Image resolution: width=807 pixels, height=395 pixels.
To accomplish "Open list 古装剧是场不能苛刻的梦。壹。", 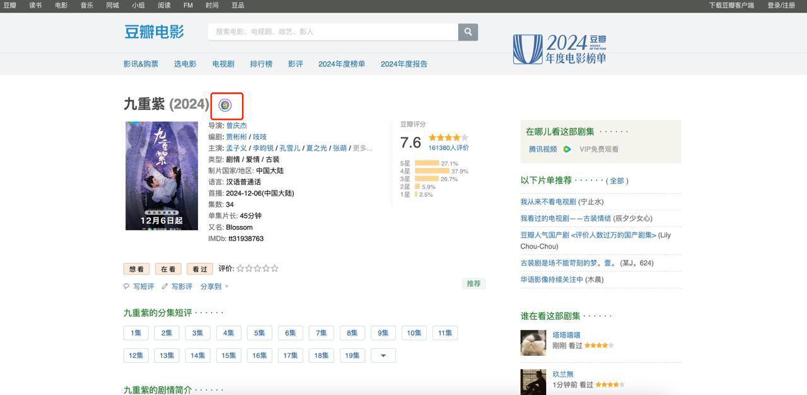I will pos(569,263).
